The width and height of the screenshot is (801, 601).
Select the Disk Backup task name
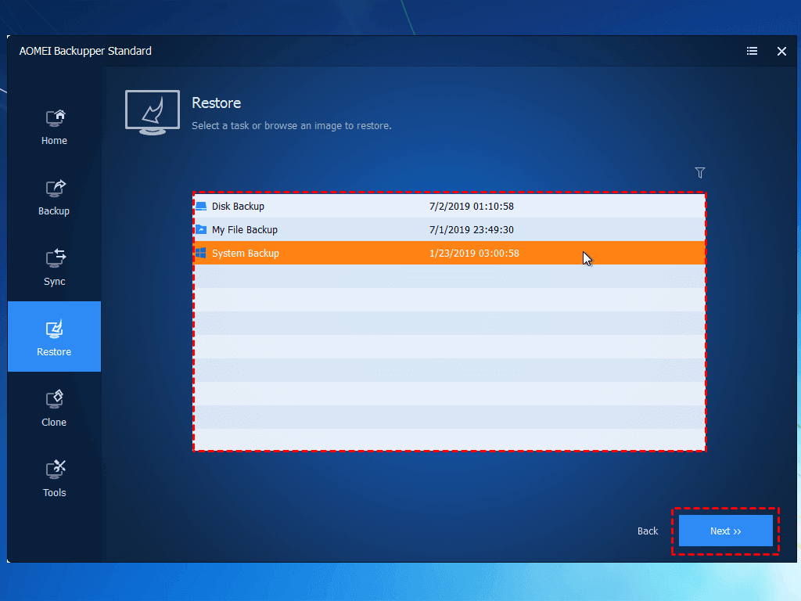(238, 207)
